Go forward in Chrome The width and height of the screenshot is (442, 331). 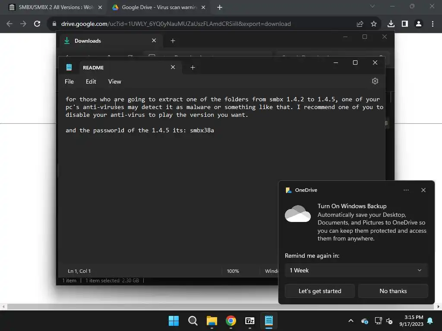[x=23, y=24]
